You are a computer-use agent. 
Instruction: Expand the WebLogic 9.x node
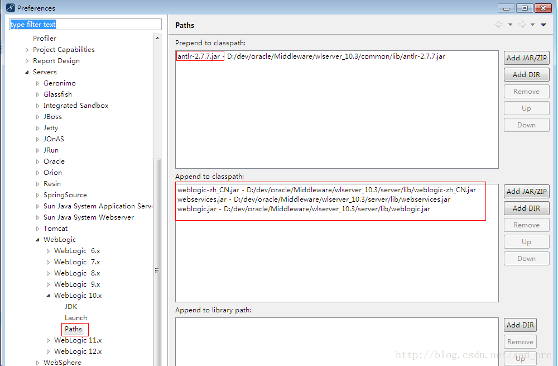49,284
